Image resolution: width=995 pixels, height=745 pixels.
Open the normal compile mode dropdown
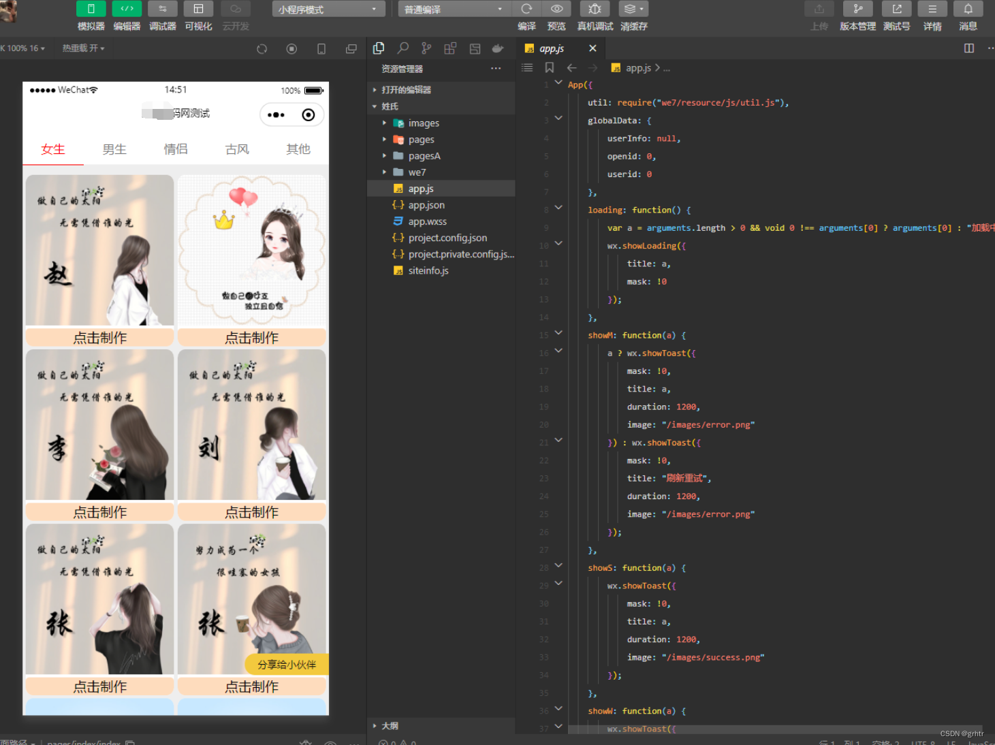(454, 10)
